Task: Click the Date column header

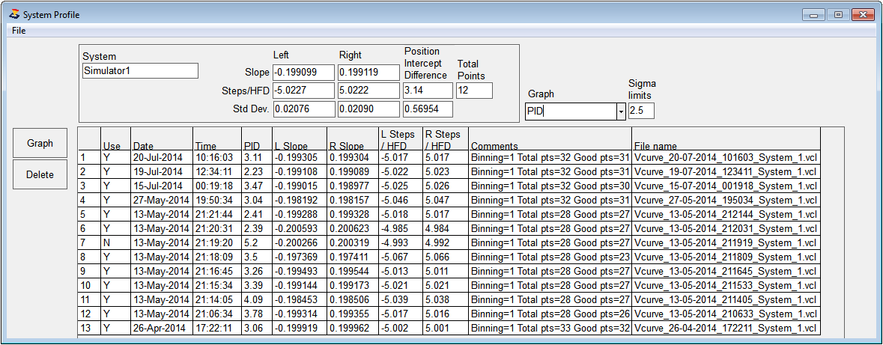Action: click(162, 139)
